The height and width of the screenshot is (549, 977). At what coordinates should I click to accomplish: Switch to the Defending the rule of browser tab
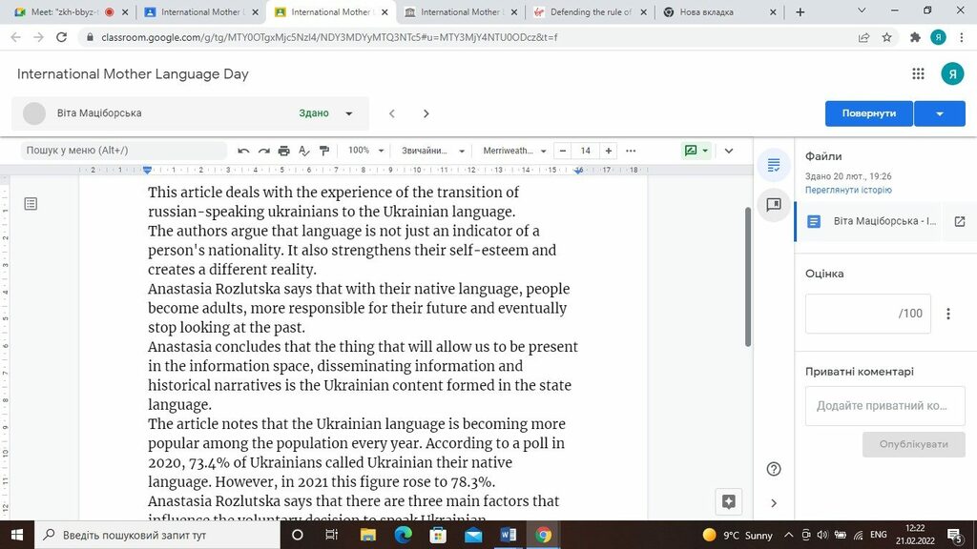coord(584,12)
